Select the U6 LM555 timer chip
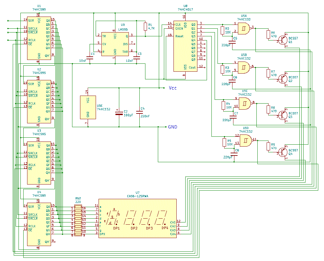The width and height of the screenshot is (324, 261). (115, 44)
